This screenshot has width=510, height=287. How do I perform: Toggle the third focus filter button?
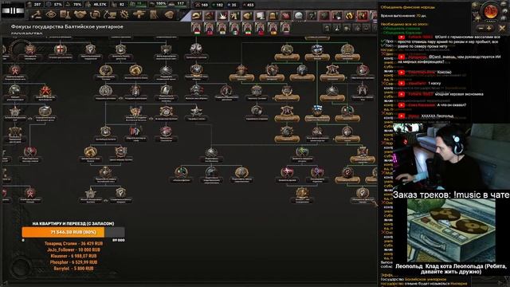[347, 29]
